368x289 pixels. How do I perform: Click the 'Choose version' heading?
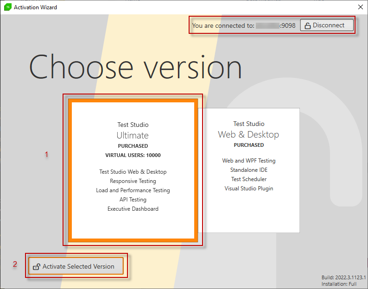tap(135, 67)
